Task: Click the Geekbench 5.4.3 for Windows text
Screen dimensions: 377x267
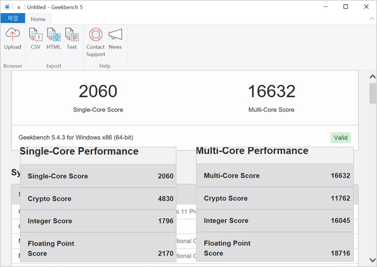Action: (x=76, y=138)
